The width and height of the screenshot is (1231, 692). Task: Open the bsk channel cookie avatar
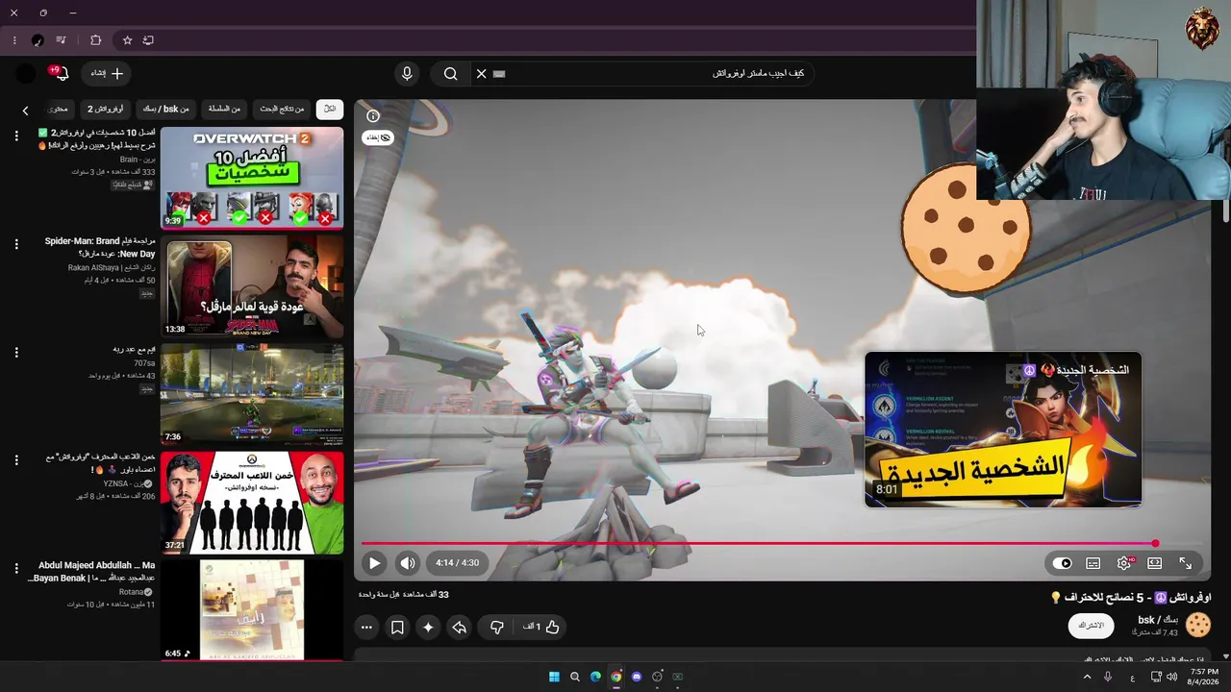coord(1197,626)
